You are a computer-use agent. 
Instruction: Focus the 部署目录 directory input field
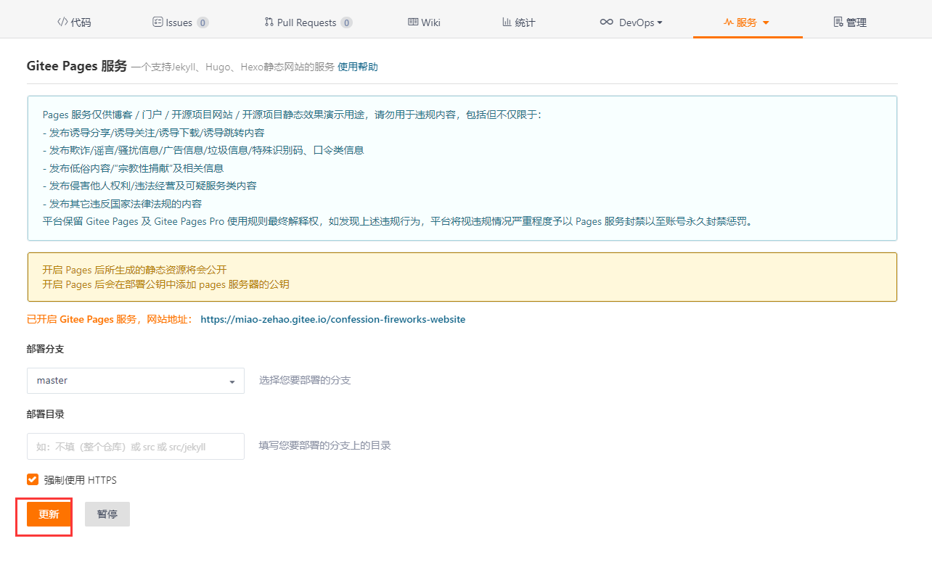pos(136,447)
